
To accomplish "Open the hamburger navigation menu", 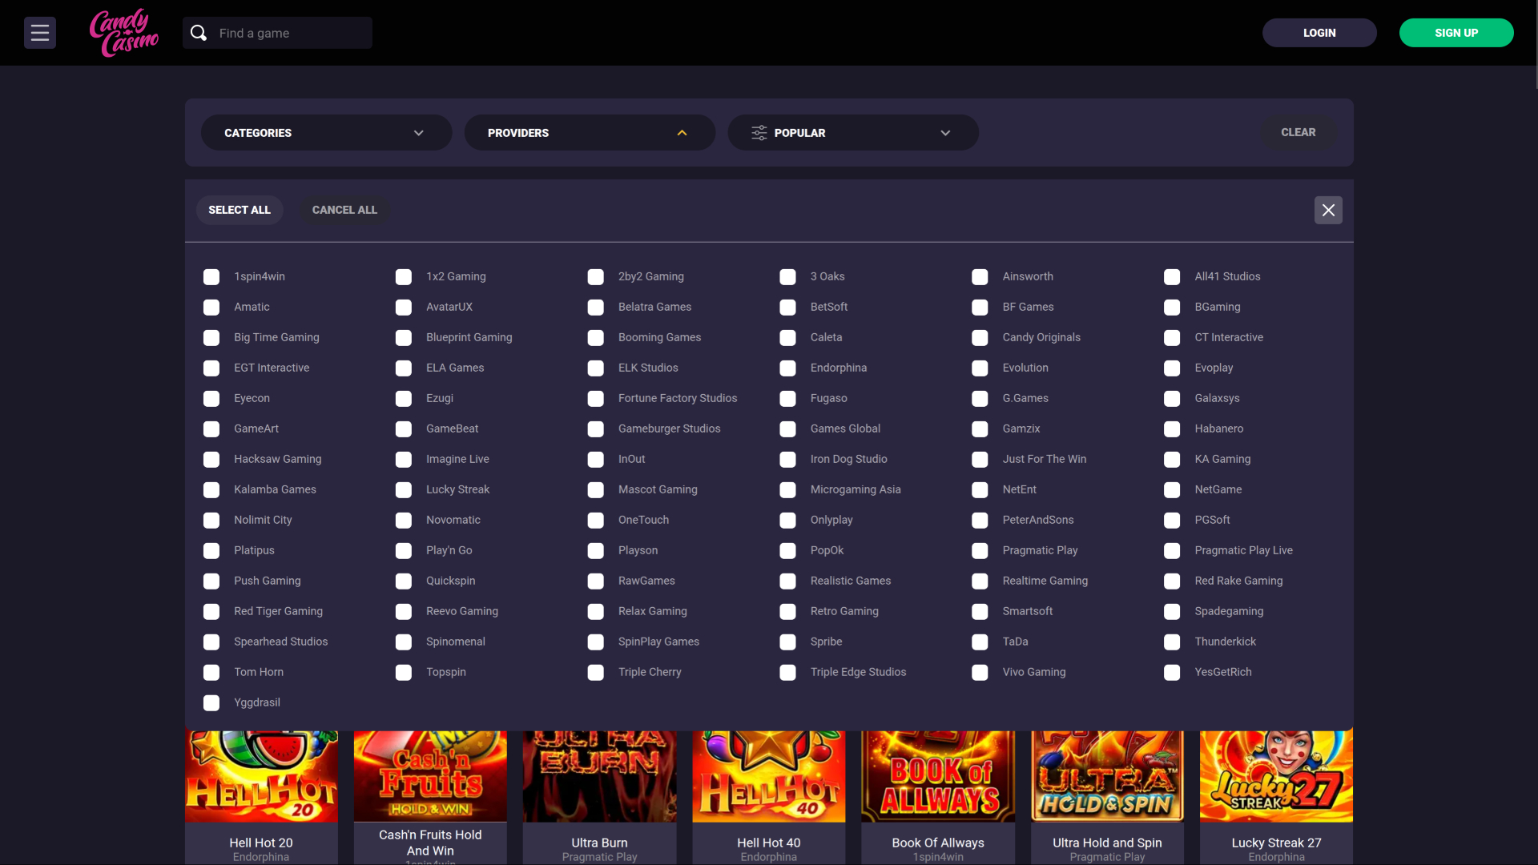I will (x=39, y=33).
